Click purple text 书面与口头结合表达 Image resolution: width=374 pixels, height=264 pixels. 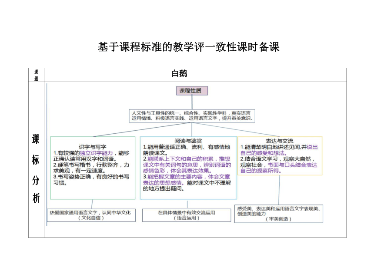point(292,165)
